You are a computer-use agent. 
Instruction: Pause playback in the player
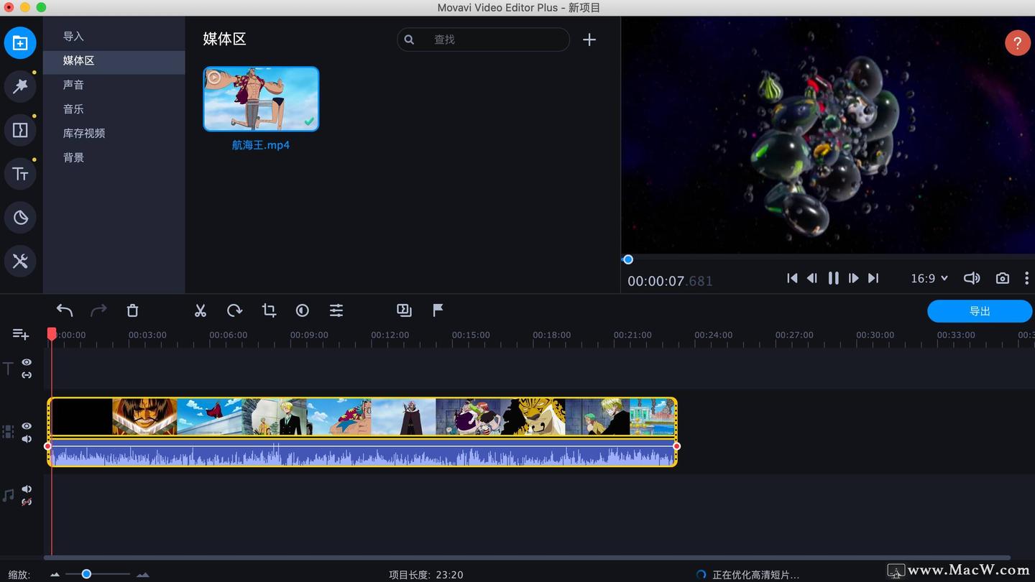[x=833, y=278]
